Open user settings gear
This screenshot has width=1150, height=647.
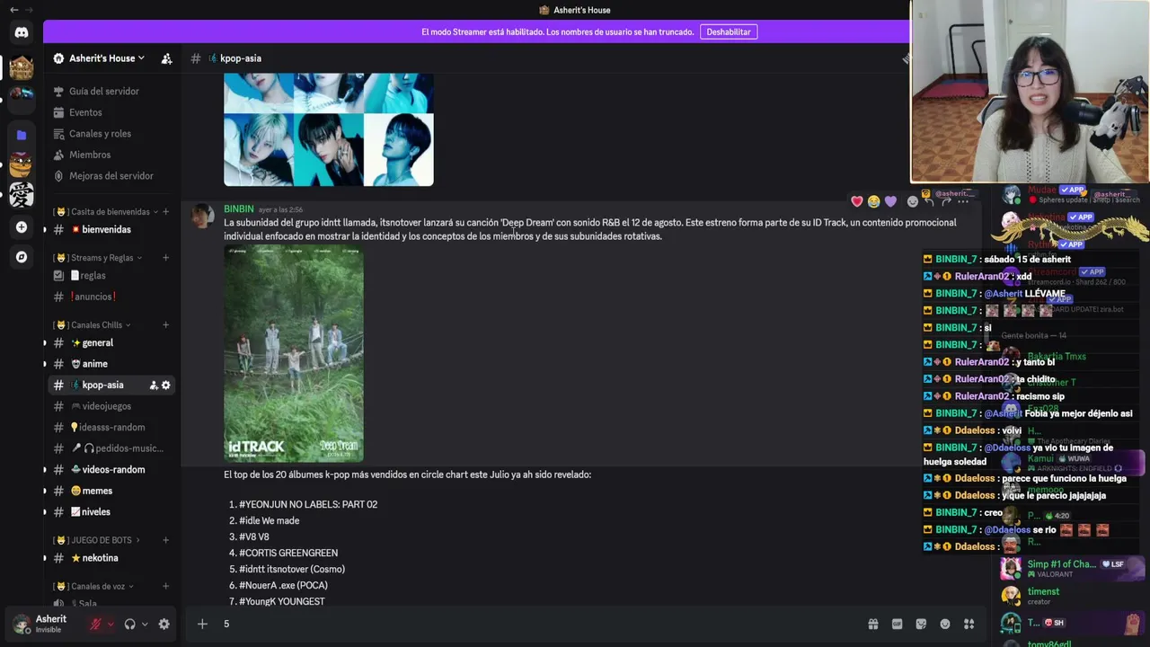[164, 625]
